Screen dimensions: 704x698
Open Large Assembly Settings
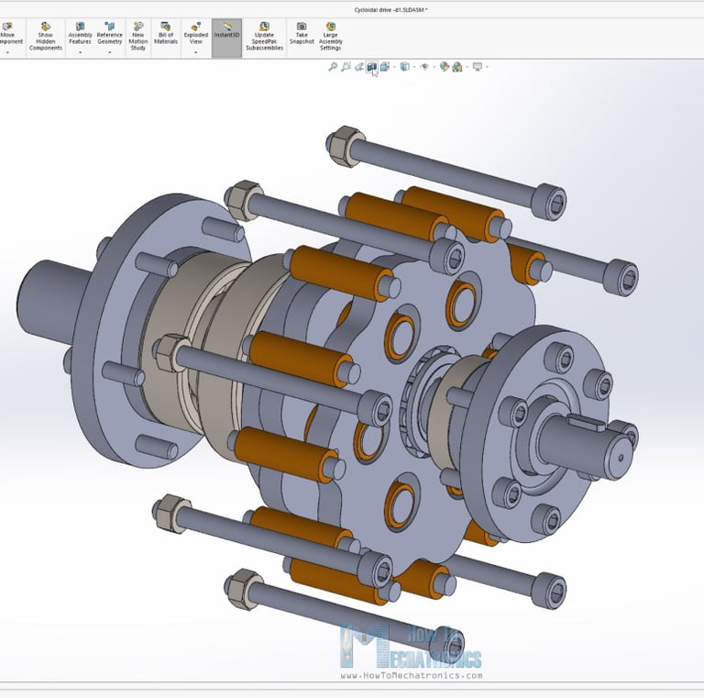click(331, 37)
